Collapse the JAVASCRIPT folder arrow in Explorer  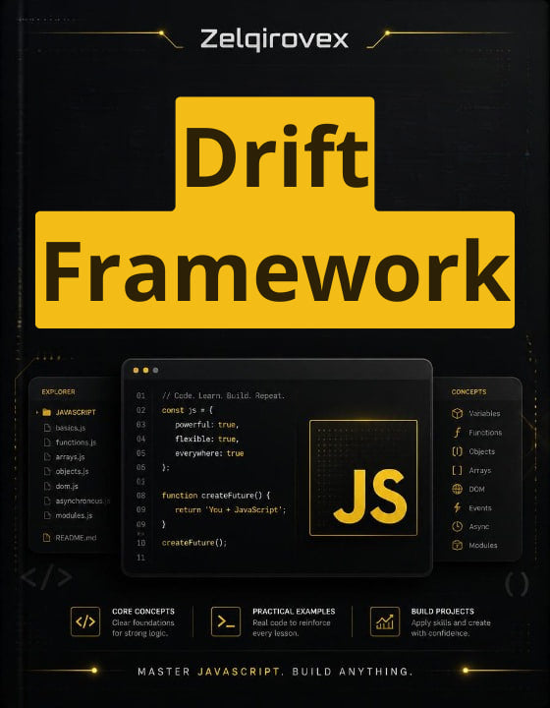tap(37, 412)
